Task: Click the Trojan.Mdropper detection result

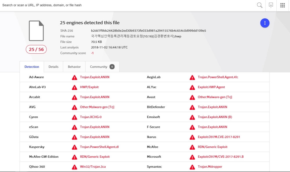Action: click(210, 167)
